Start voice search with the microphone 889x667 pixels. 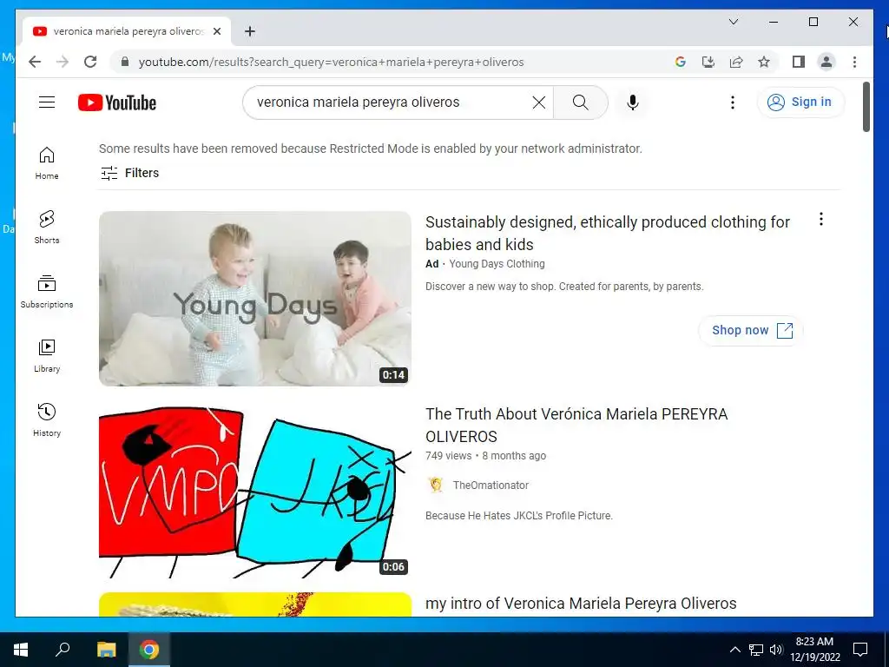pyautogui.click(x=633, y=102)
